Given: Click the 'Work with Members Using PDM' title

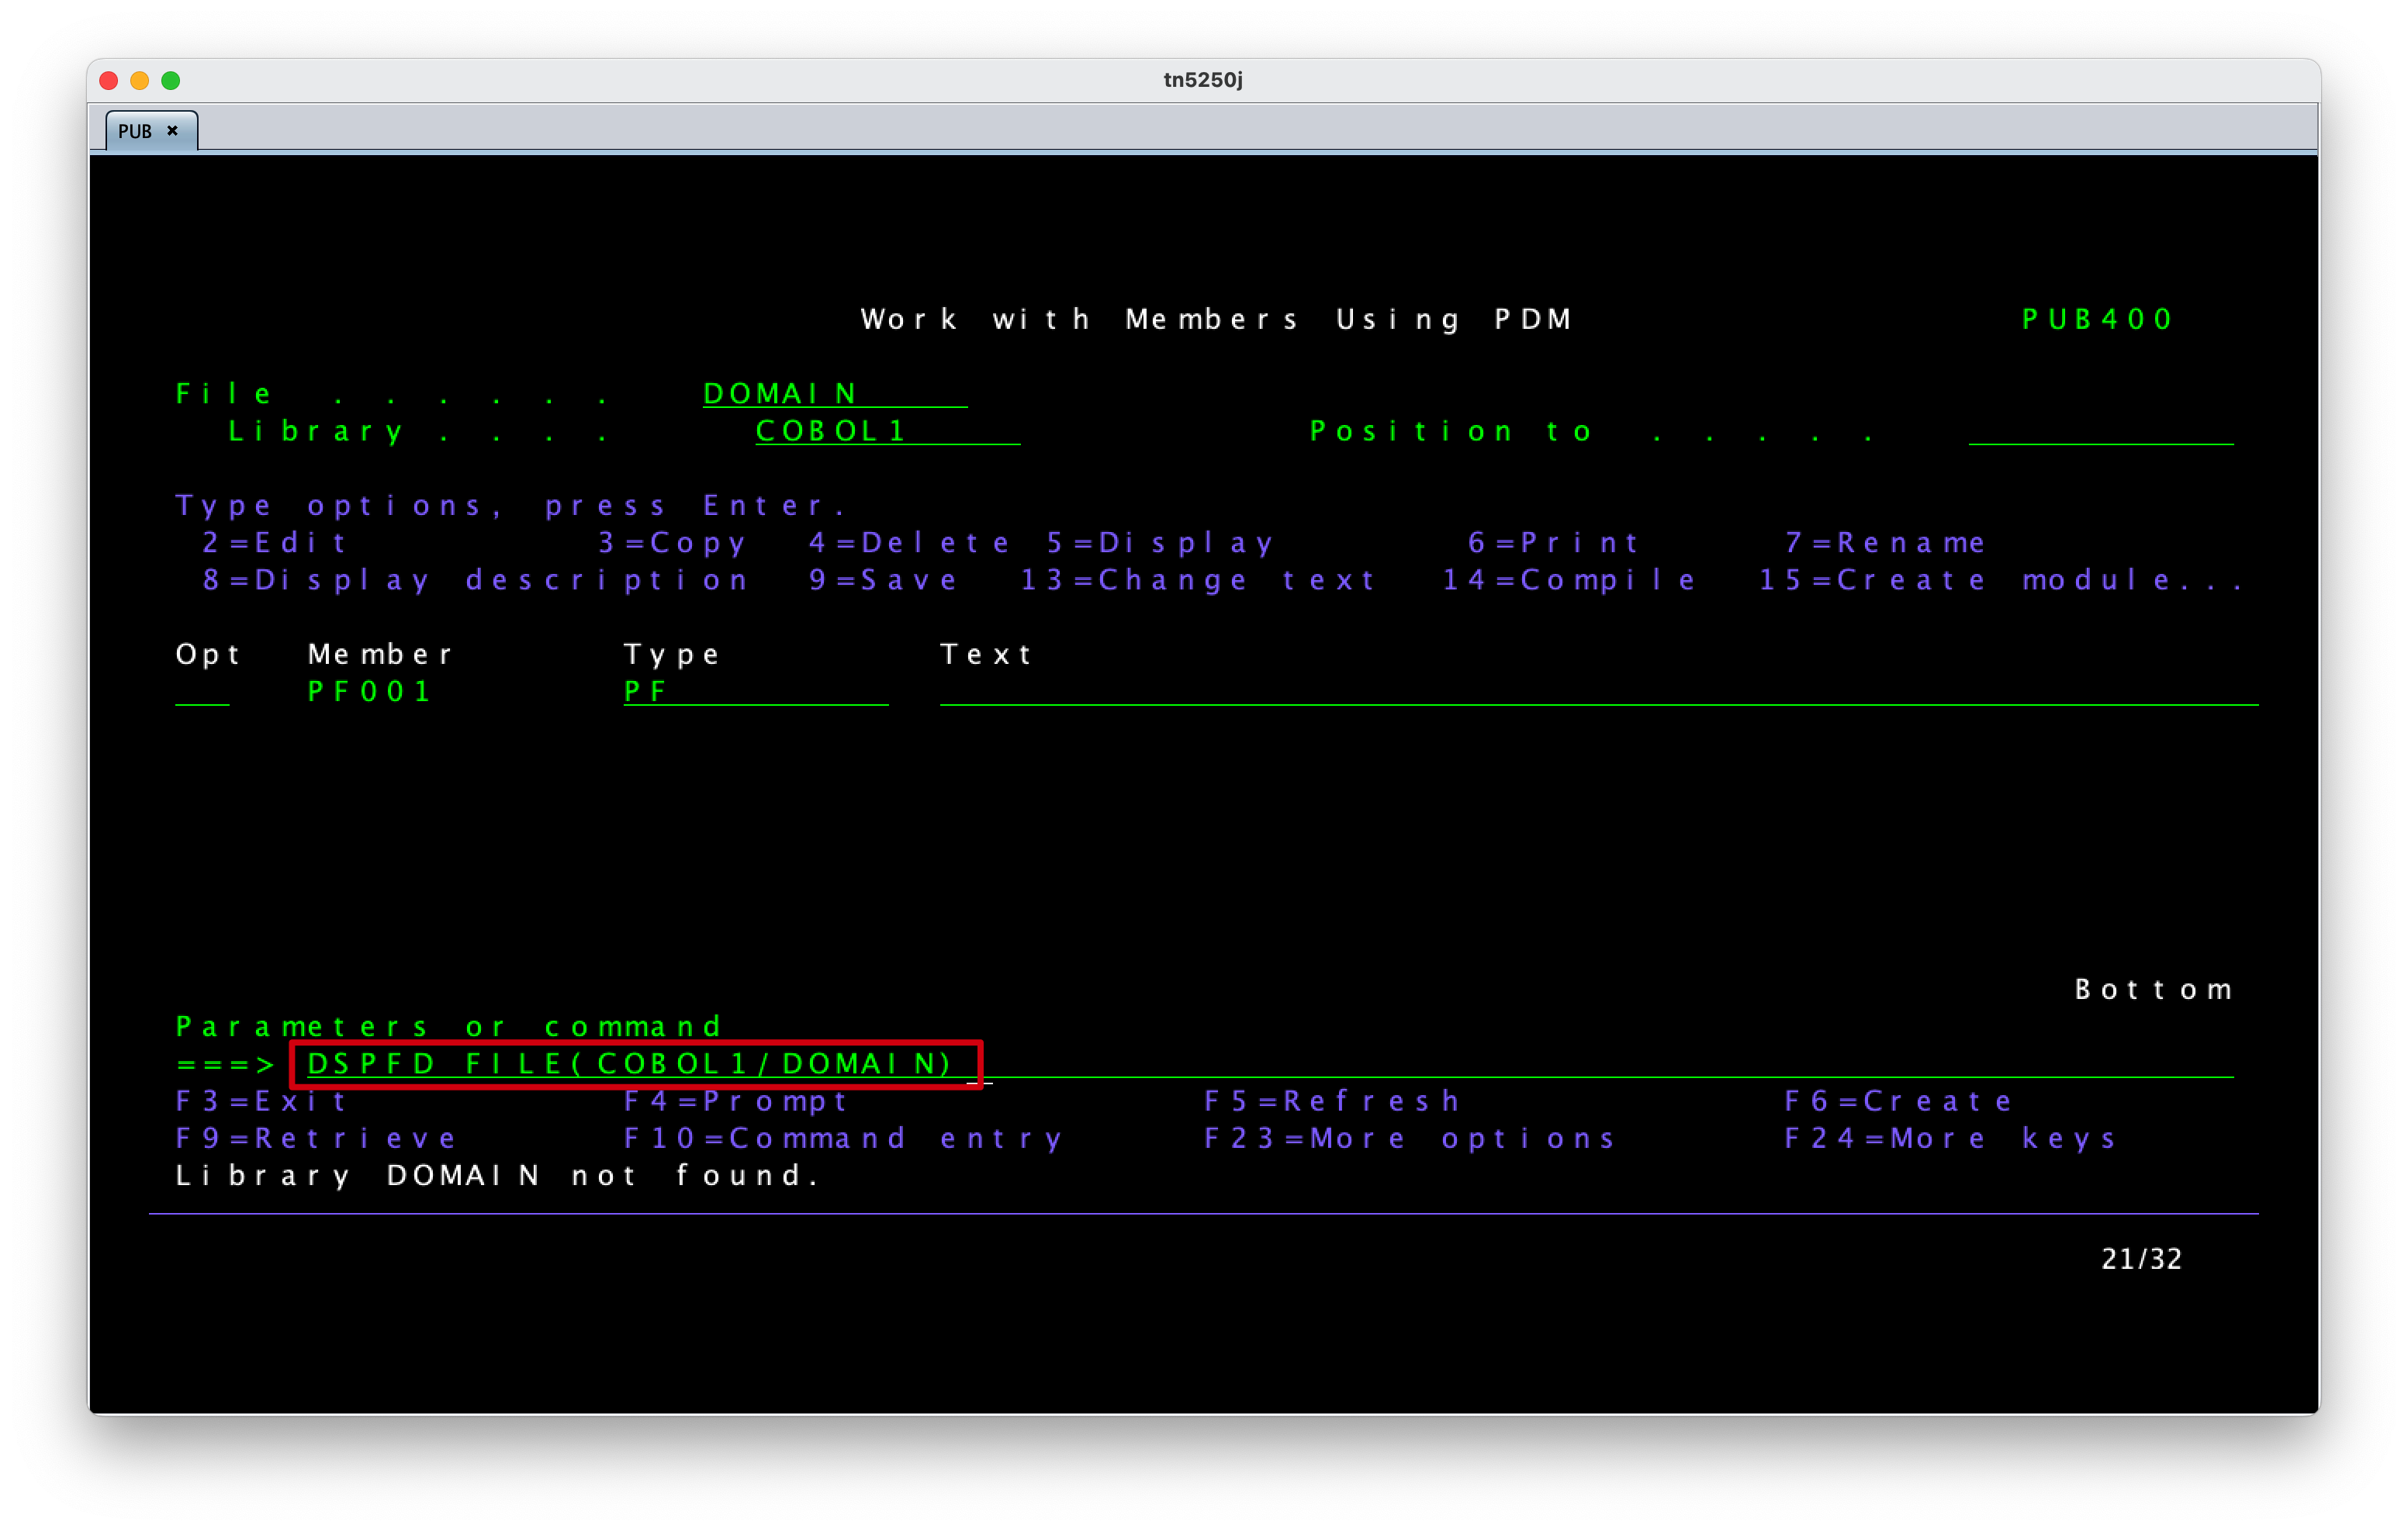Looking at the screenshot, I should [x=1216, y=319].
